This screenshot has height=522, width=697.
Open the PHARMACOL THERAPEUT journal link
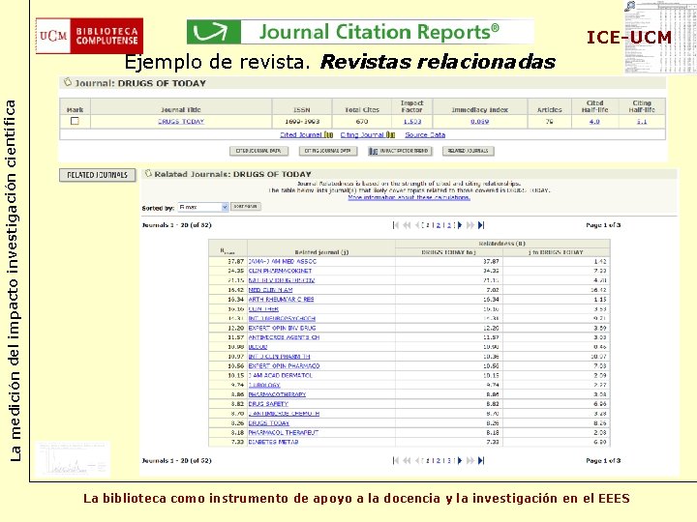point(283,432)
